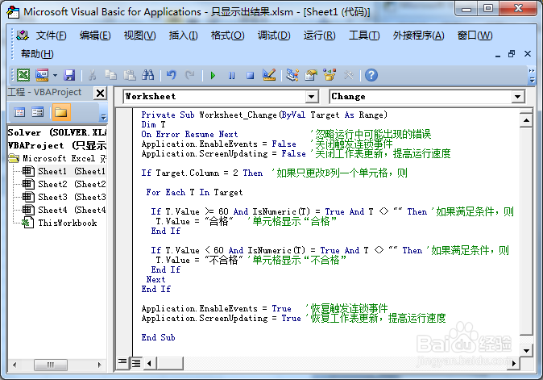This screenshot has height=380, width=543.
Task: Open the 编辑(E) menu
Action: [x=95, y=35]
